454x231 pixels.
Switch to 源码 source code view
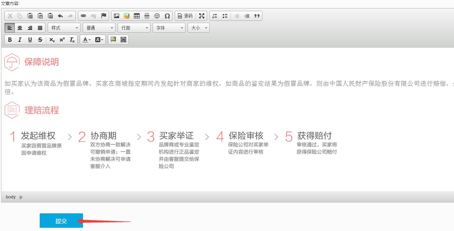[x=185, y=16]
